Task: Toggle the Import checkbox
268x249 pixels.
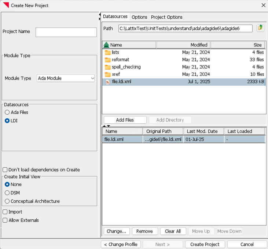Action: (x=5, y=212)
